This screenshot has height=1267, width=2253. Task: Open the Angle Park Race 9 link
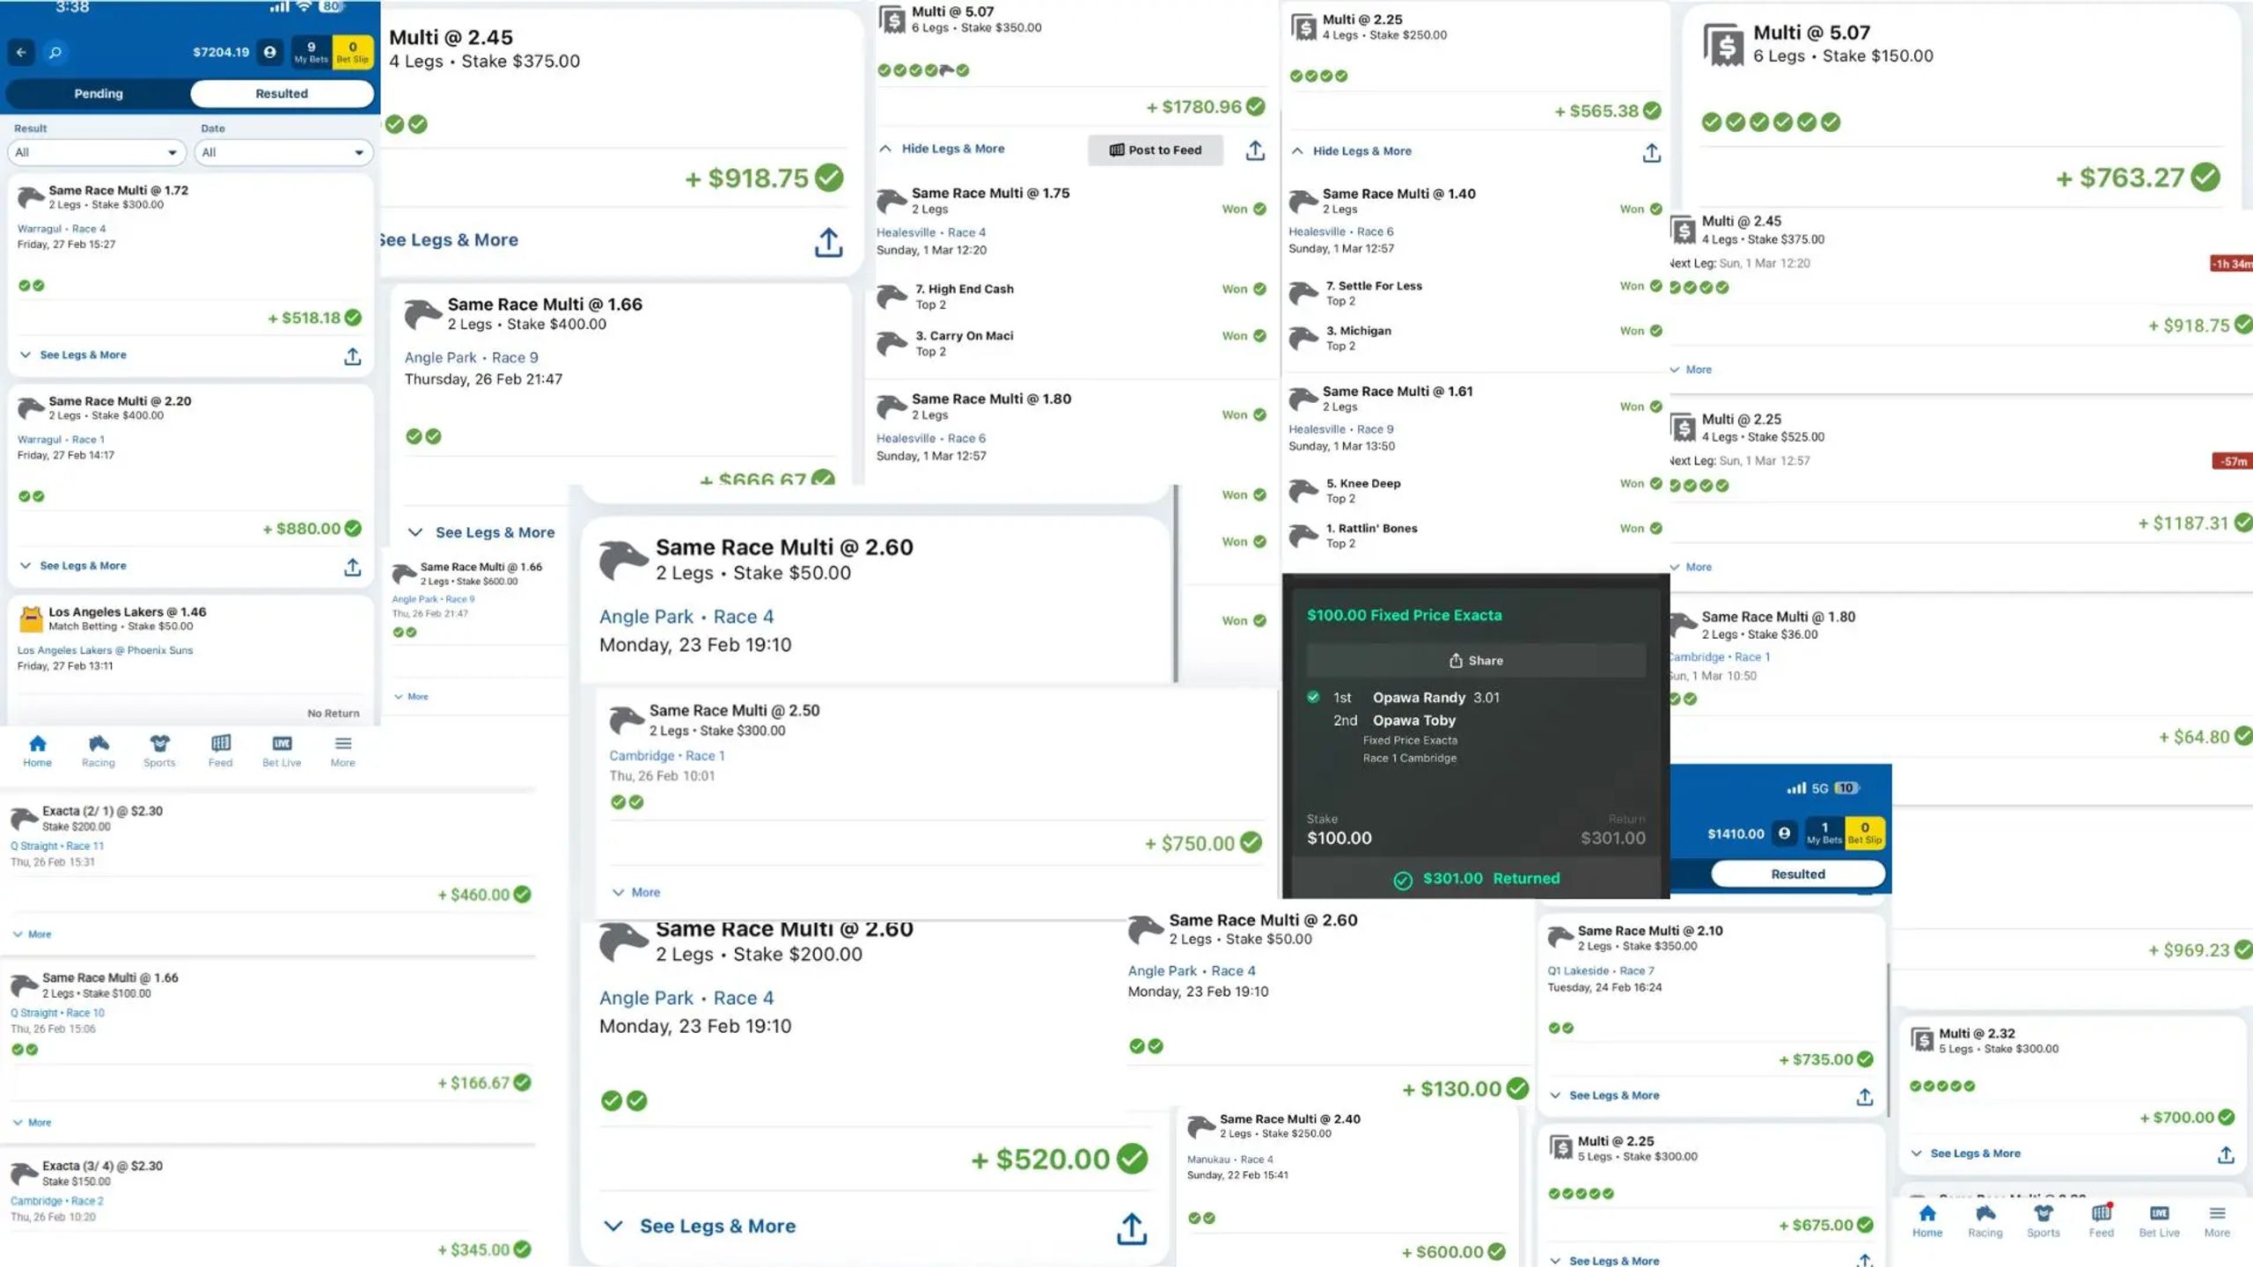471,357
